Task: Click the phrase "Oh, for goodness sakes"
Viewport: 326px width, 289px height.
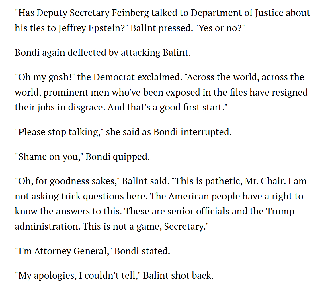Action: [68, 181]
